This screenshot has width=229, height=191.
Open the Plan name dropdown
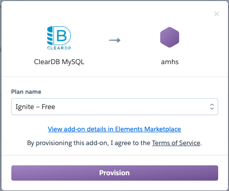115,107
